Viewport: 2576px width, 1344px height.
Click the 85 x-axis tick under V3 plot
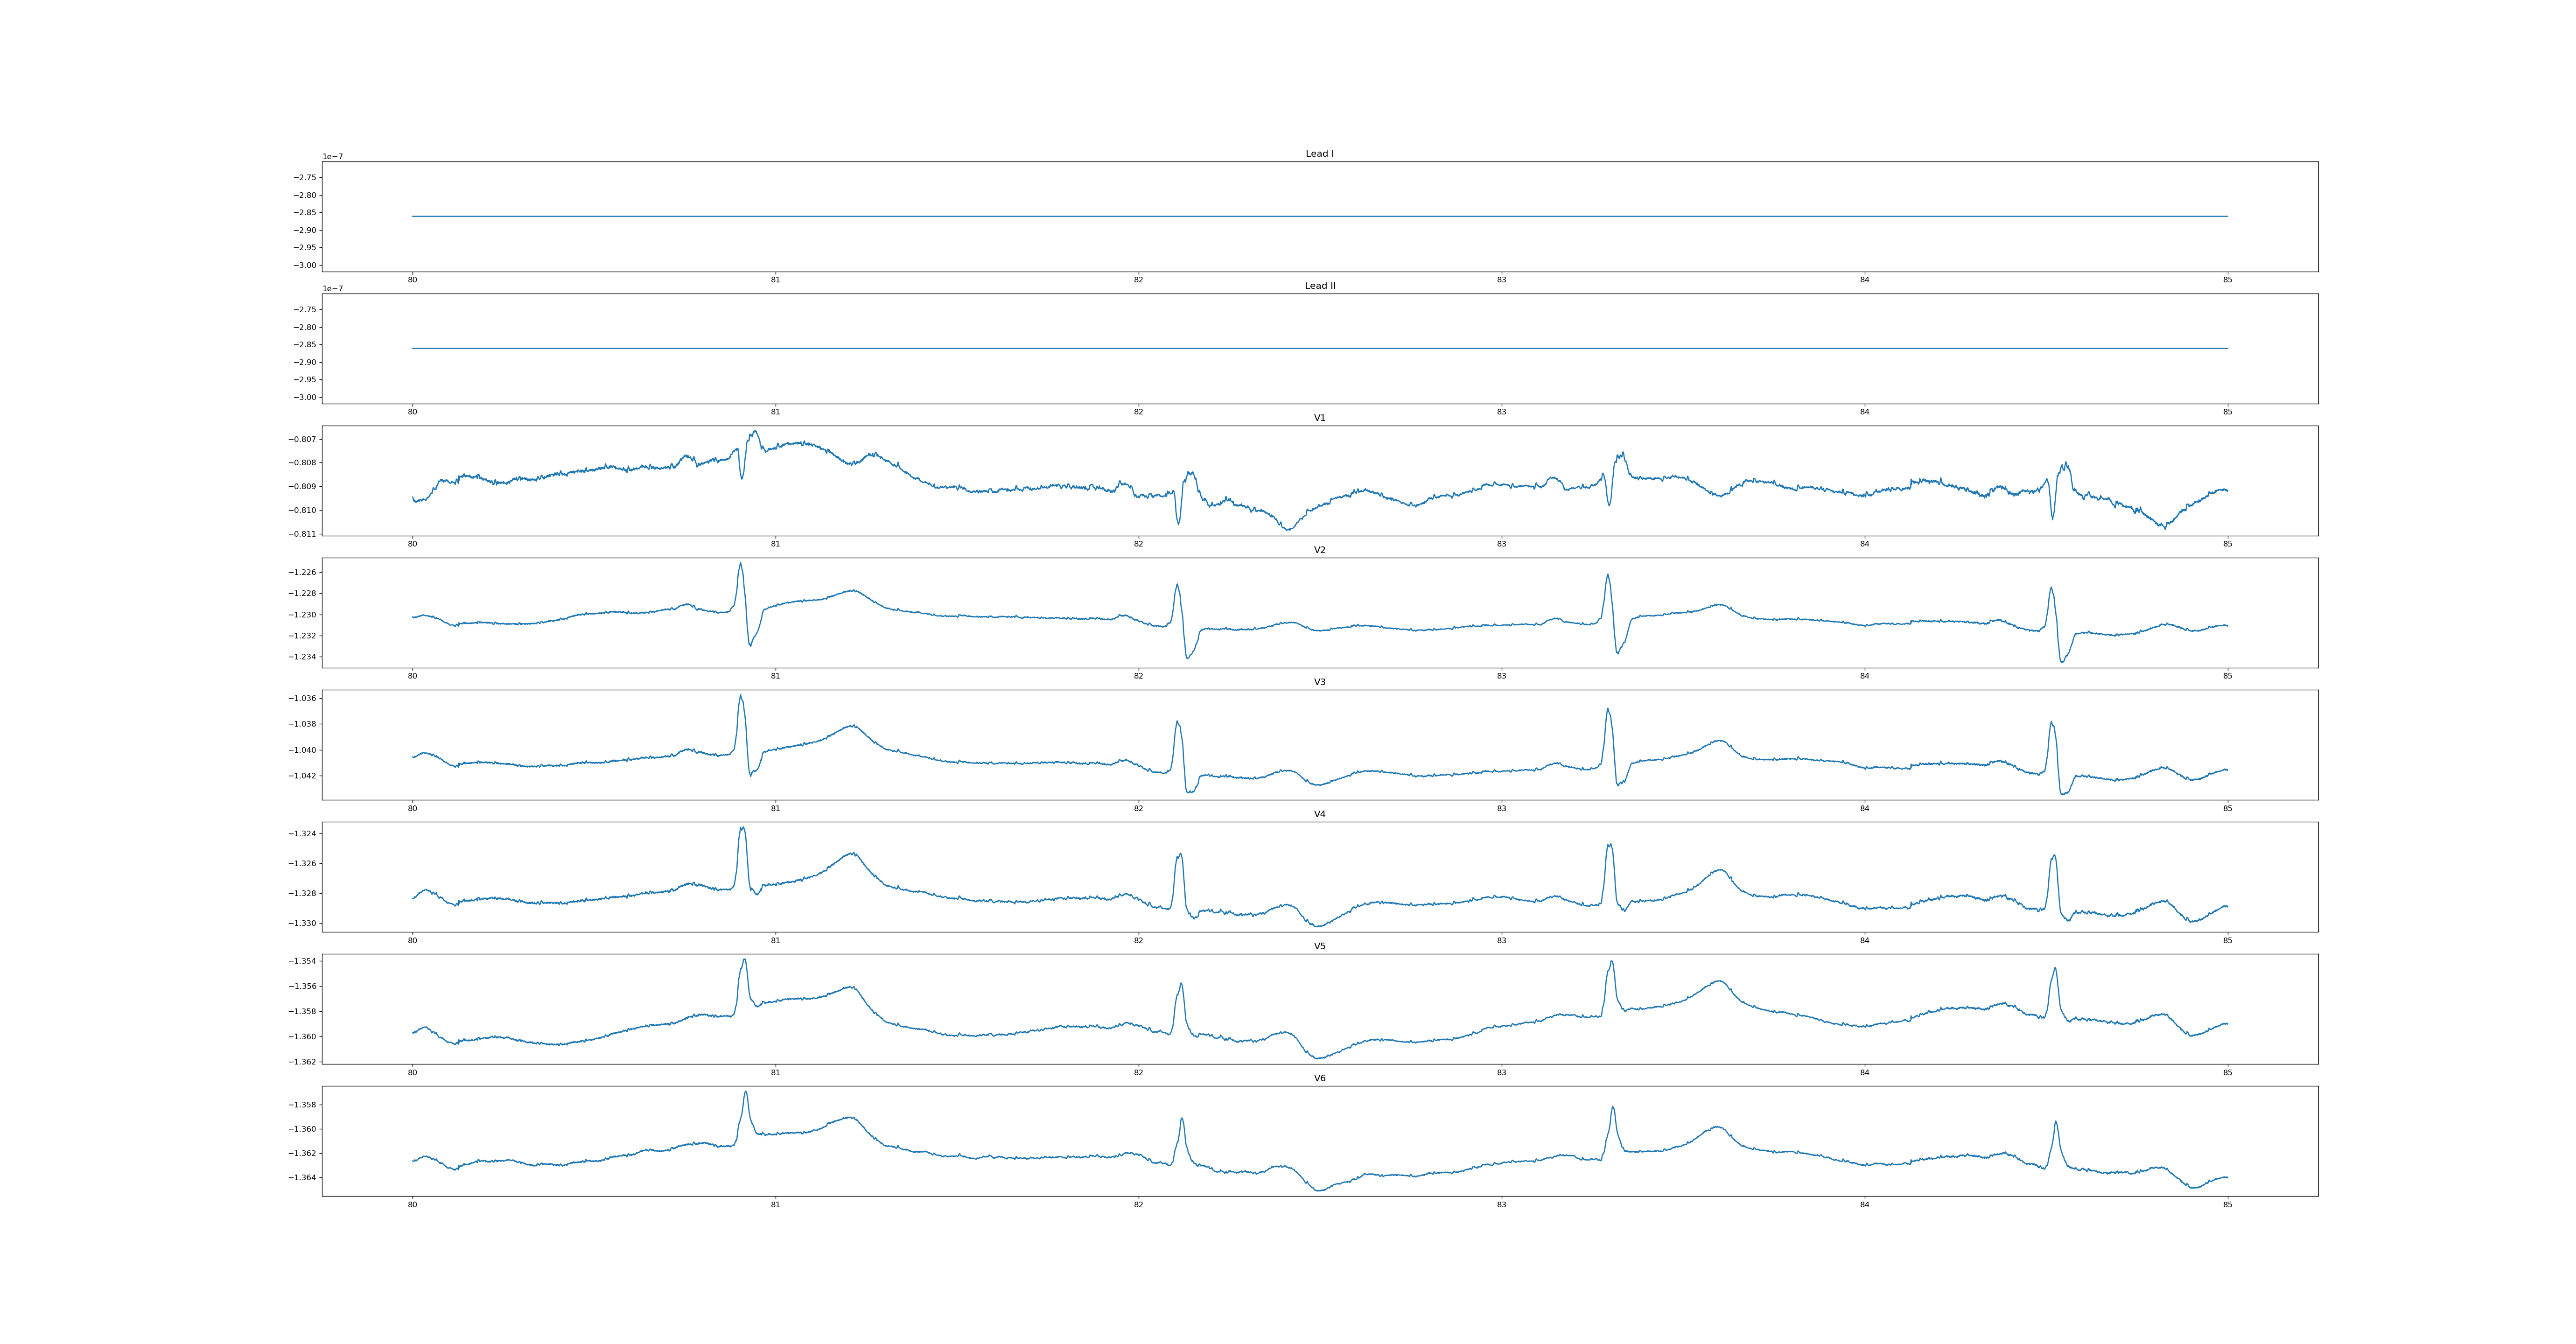coord(2227,808)
